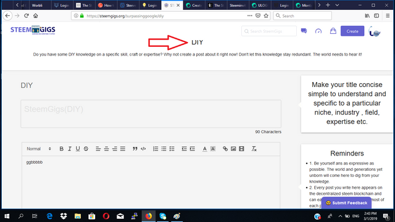
Task: Click the Search SteemGigs box
Action: point(269,31)
